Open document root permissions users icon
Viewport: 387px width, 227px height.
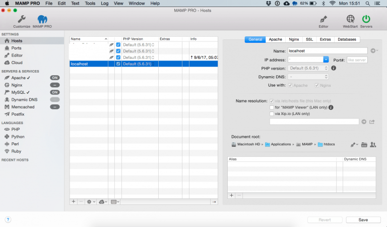373,145
